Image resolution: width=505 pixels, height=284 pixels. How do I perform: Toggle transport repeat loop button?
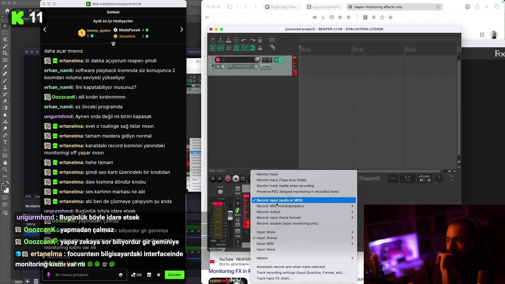tap(243, 179)
